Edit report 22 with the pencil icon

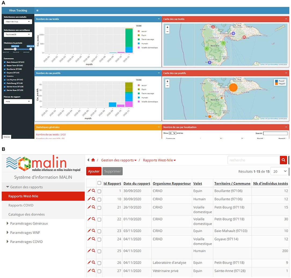pyautogui.click(x=89, y=219)
